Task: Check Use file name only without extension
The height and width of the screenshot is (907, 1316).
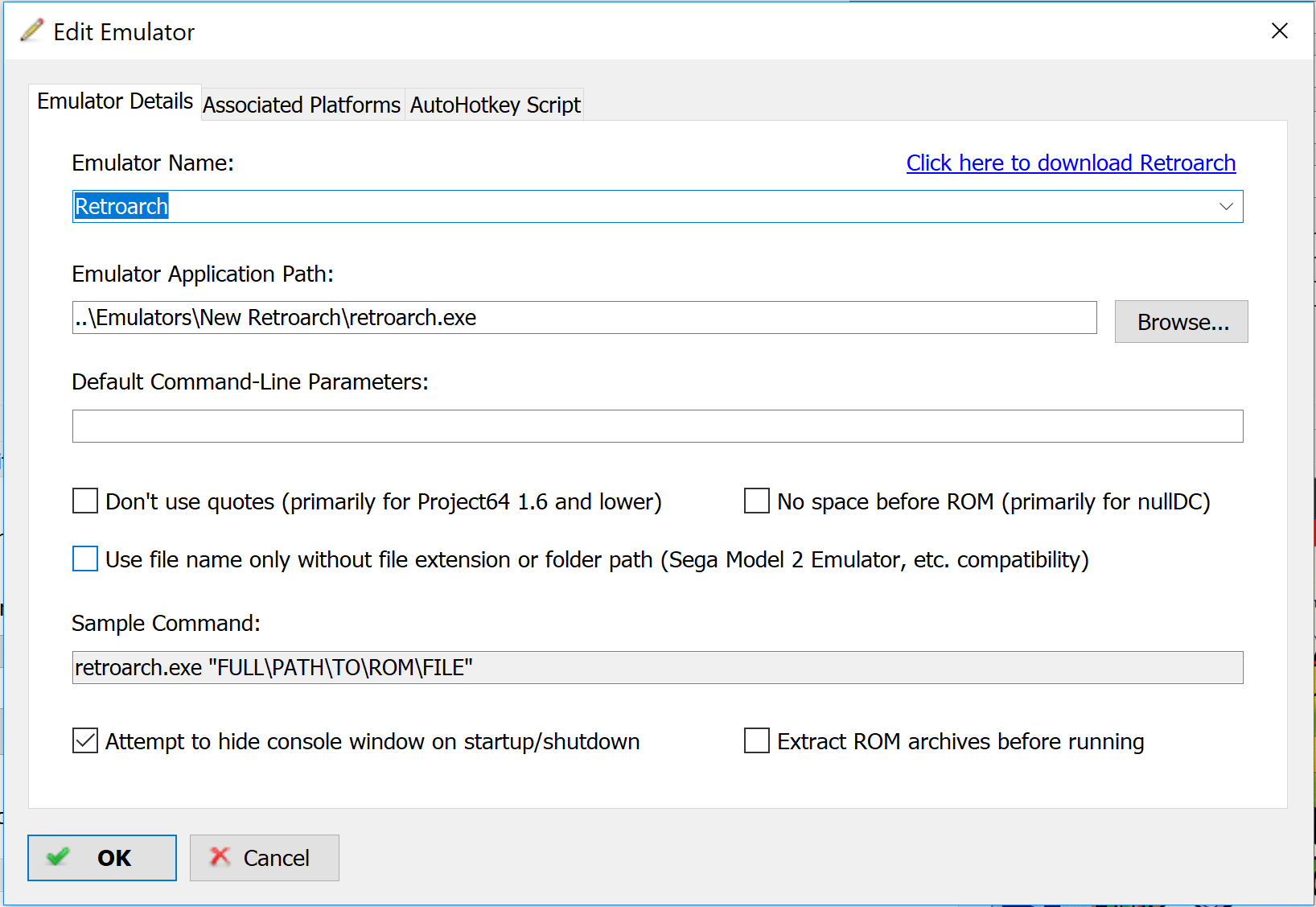Action: (x=85, y=559)
